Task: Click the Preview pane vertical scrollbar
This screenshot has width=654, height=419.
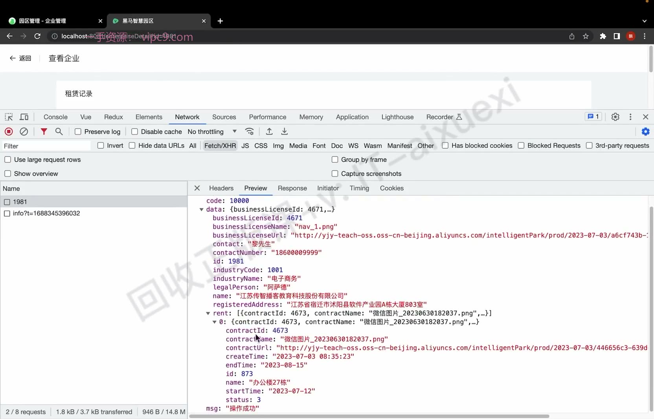Action: click(651, 309)
